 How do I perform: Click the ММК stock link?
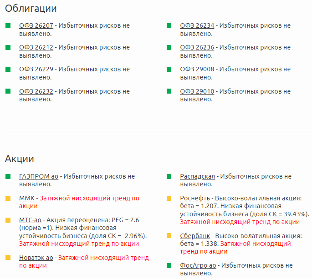27,198
